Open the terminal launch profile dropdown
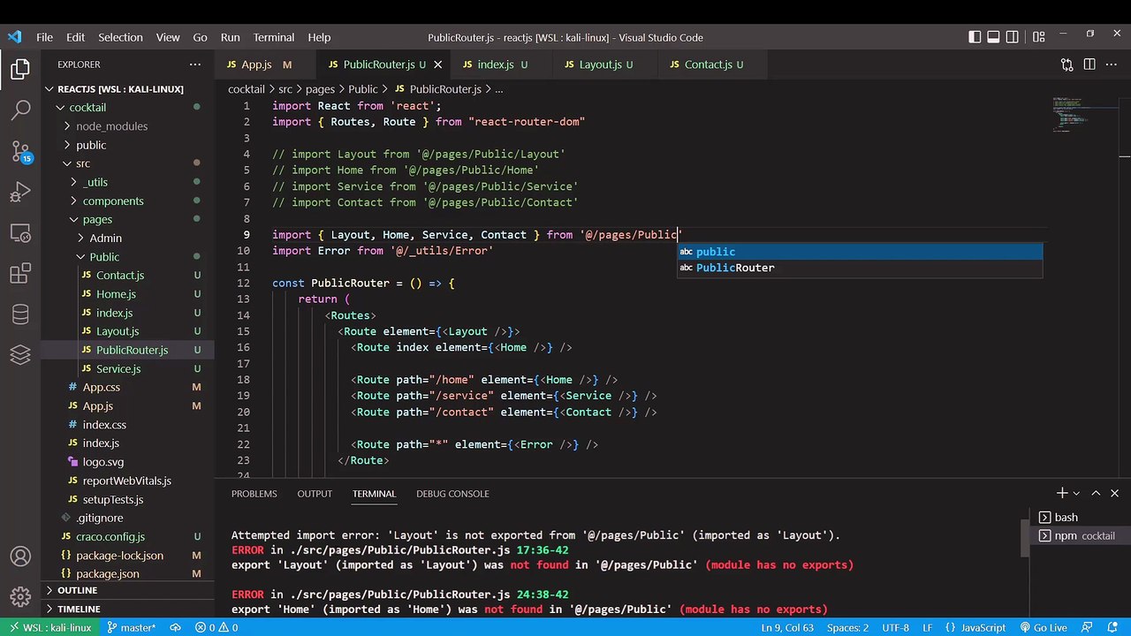 (x=1075, y=493)
